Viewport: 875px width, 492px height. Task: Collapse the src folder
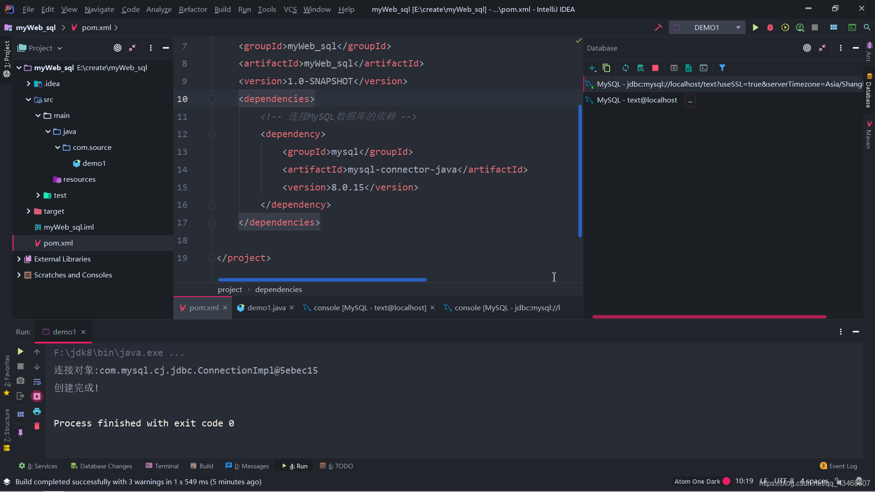28,99
